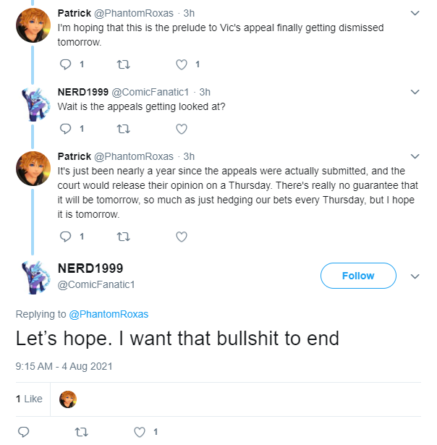This screenshot has width=437, height=445.
Task: View the 1 Like list
Action: (29, 399)
